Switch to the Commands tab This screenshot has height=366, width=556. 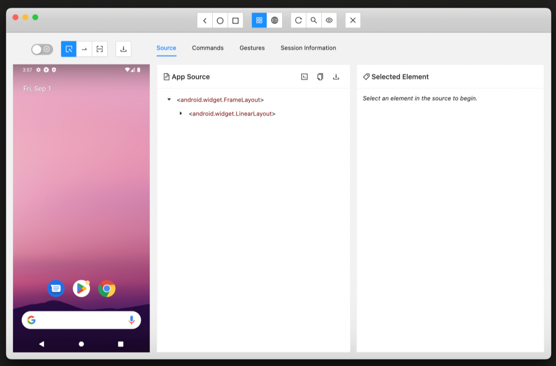click(x=208, y=48)
